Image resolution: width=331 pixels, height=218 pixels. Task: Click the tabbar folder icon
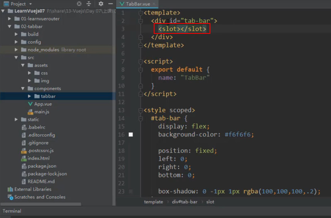pyautogui.click(x=37, y=96)
